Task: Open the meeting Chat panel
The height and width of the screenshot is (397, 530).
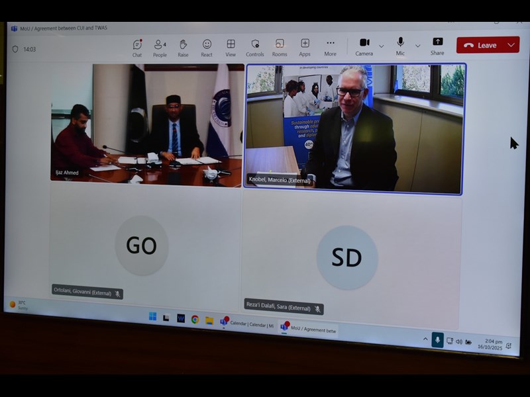Action: click(x=137, y=47)
